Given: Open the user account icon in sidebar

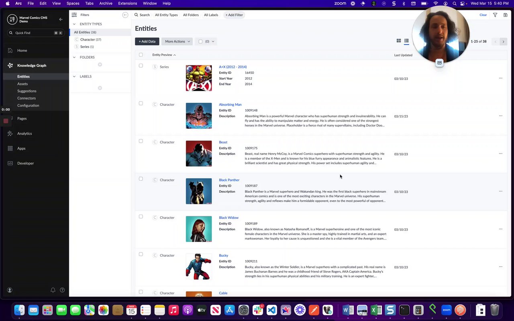Looking at the screenshot, I should point(10,290).
